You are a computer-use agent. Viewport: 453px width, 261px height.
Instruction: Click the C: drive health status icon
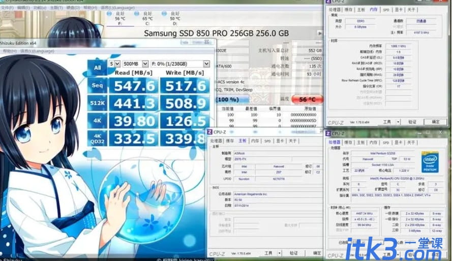click(x=137, y=14)
